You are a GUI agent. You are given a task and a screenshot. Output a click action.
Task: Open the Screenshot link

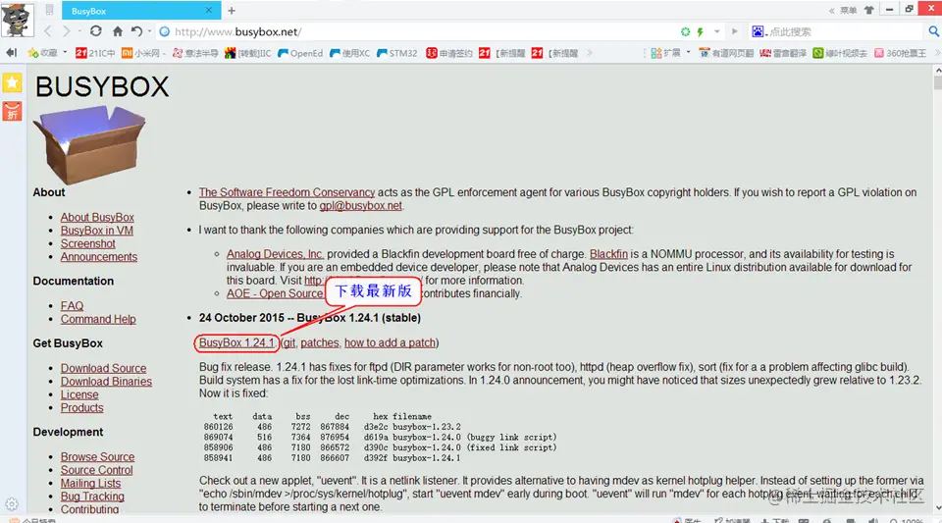tap(87, 243)
